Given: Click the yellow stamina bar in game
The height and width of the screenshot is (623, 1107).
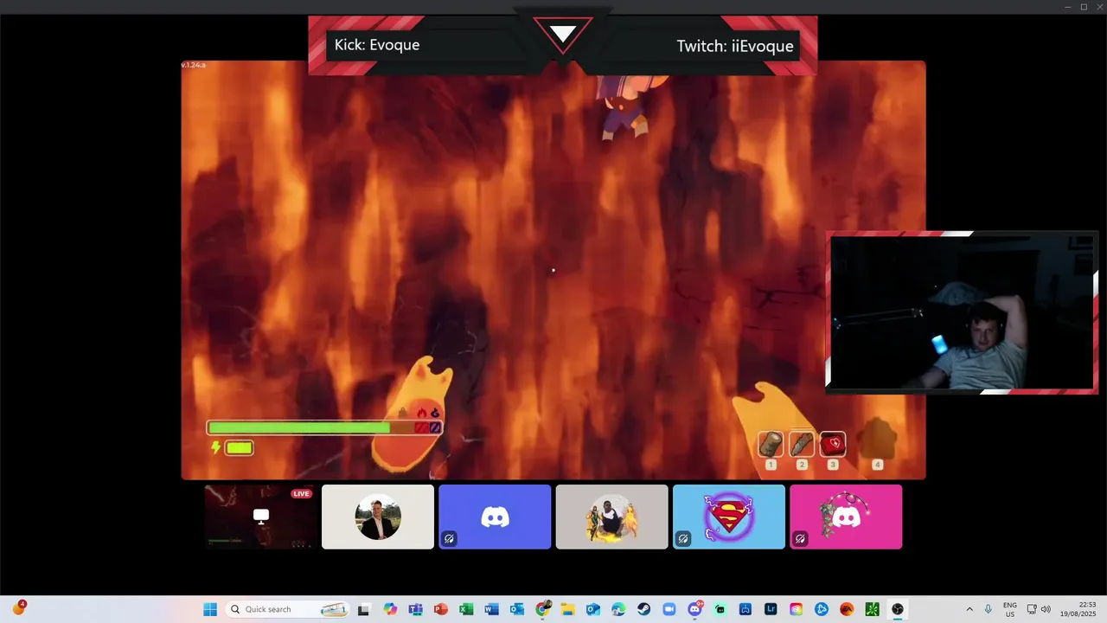Looking at the screenshot, I should [240, 447].
